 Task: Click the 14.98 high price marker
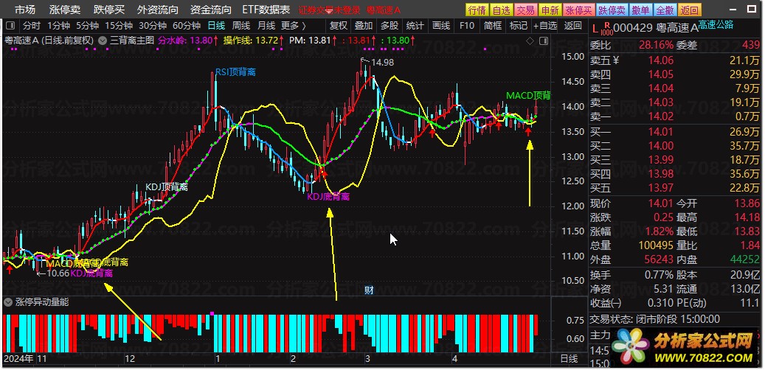tap(382, 63)
